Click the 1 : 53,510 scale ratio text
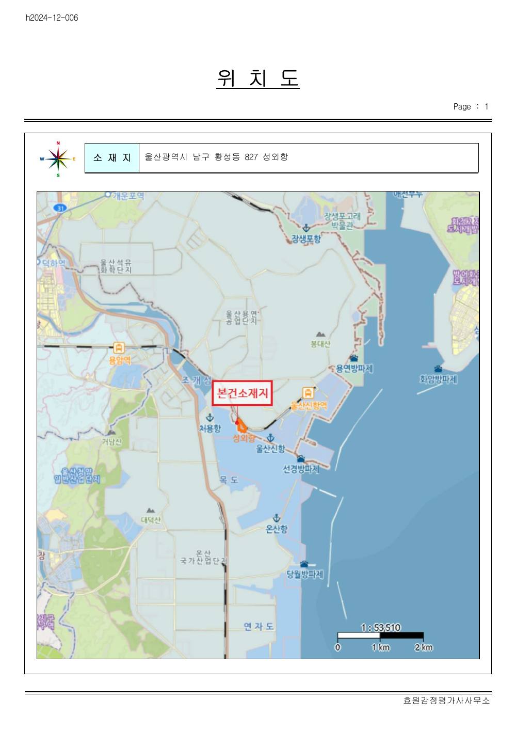The width and height of the screenshot is (516, 731). pyautogui.click(x=381, y=627)
